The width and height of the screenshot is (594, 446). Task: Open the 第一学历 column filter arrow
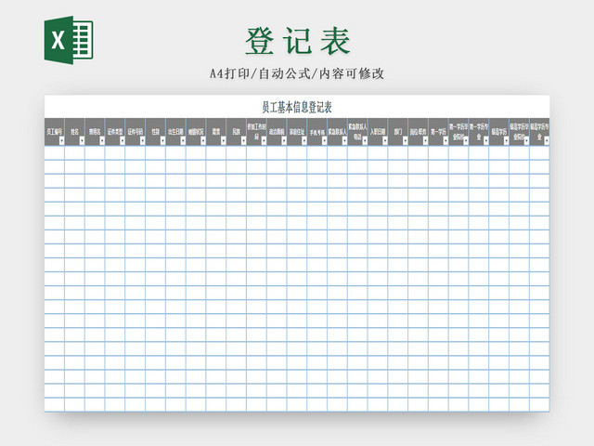445,141
